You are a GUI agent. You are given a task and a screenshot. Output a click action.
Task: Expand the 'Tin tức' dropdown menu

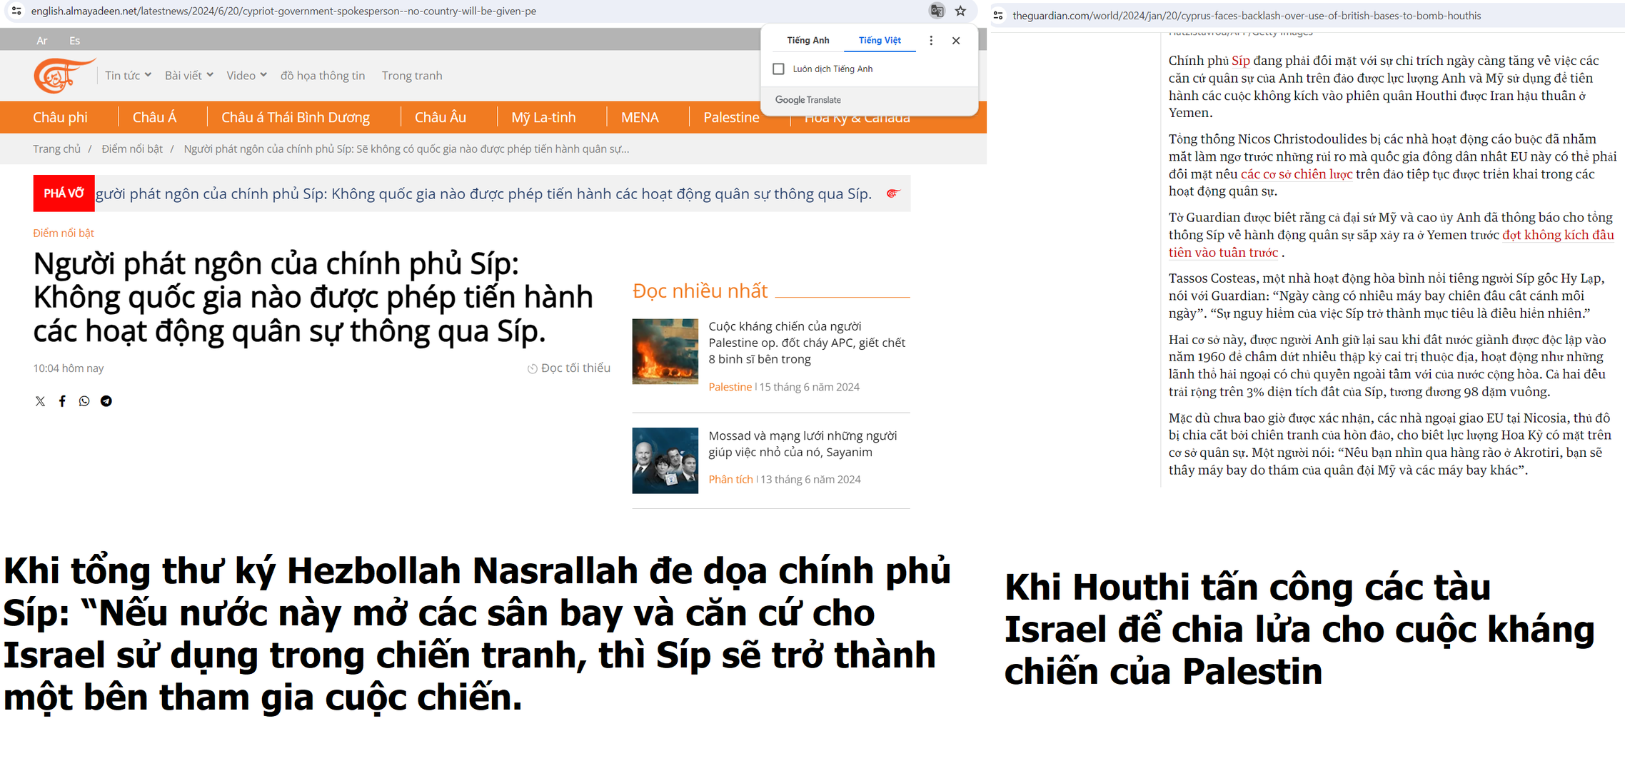tap(128, 76)
